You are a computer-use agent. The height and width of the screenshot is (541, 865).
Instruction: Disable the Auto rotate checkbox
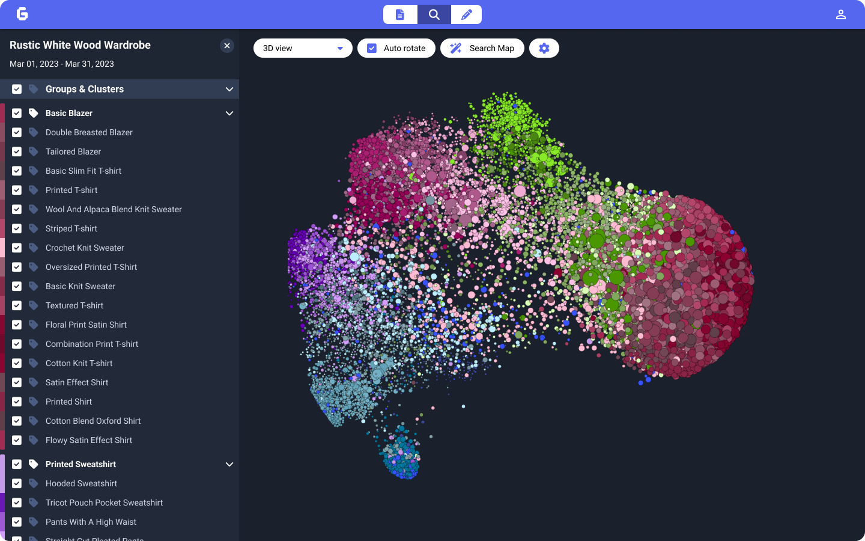372,48
